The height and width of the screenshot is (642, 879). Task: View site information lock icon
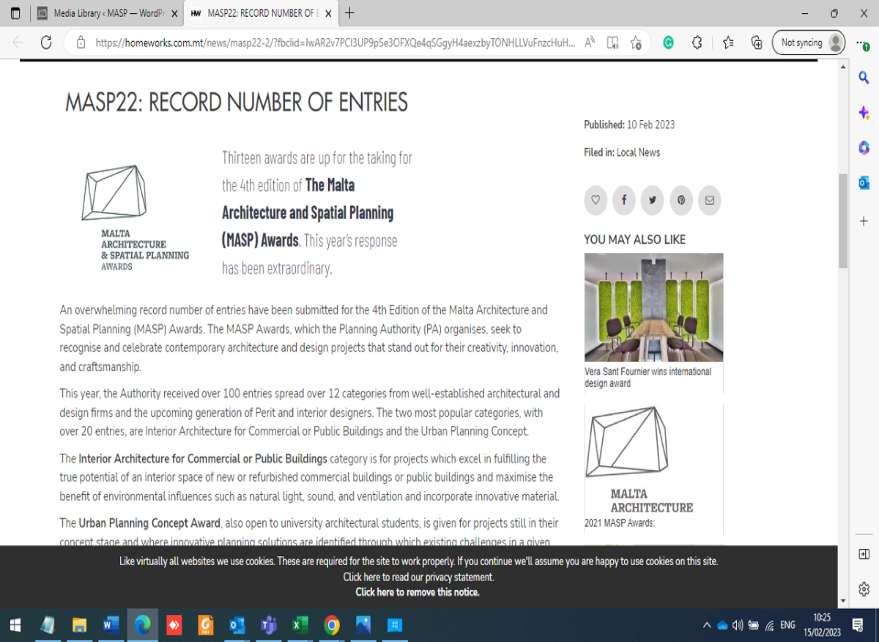click(x=81, y=43)
